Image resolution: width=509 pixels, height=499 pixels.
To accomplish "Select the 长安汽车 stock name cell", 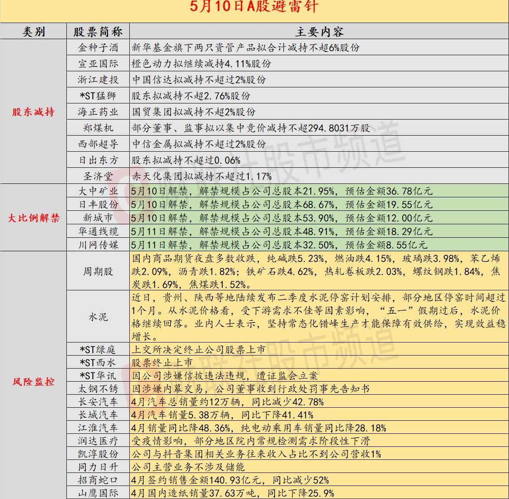I will click(x=98, y=402).
